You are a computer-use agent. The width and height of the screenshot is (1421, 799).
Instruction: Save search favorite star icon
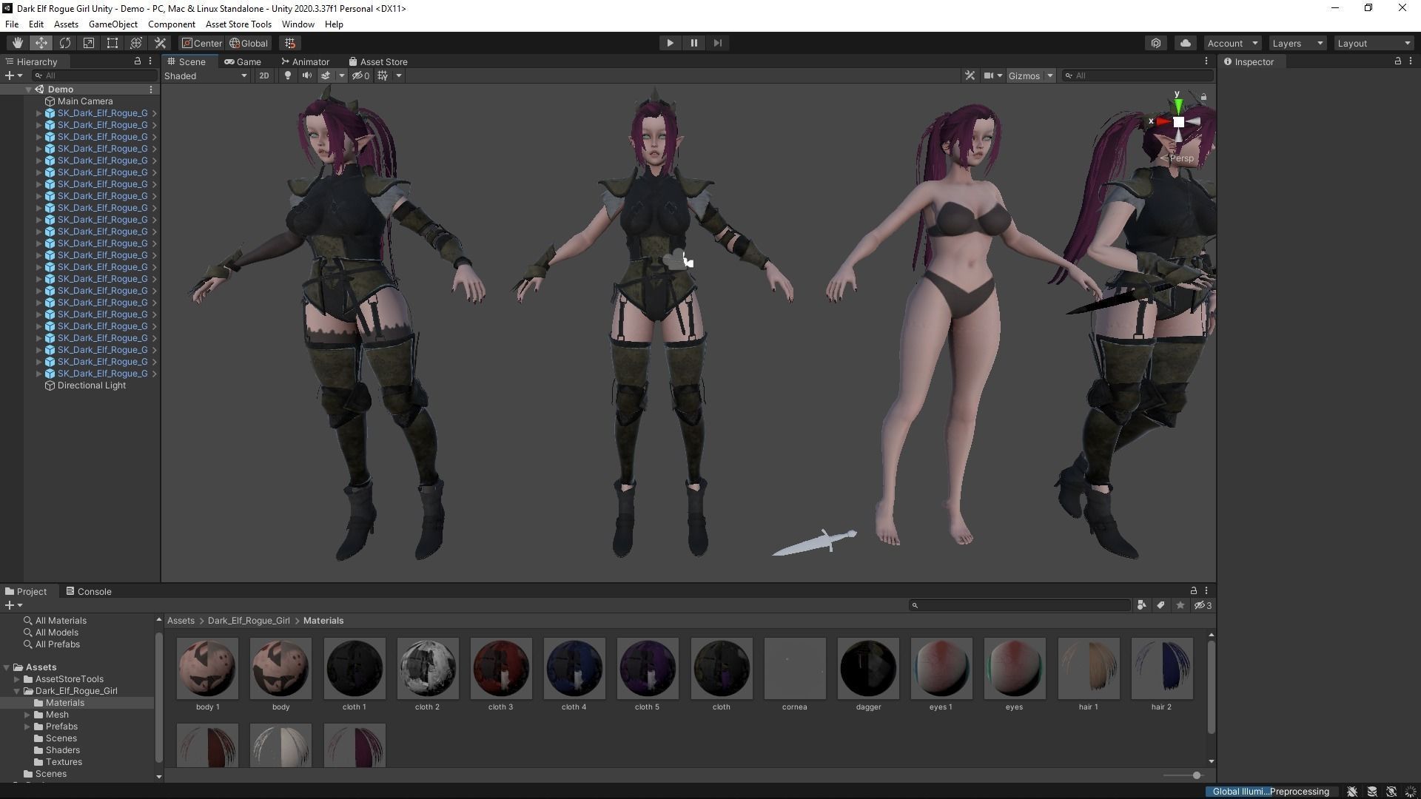click(1180, 605)
